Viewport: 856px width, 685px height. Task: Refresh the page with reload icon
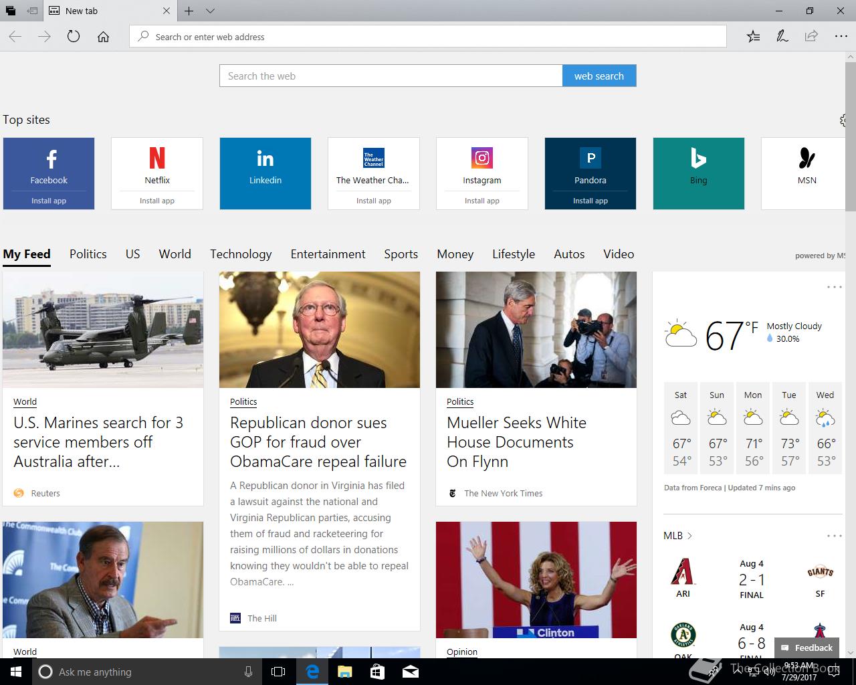click(x=74, y=37)
